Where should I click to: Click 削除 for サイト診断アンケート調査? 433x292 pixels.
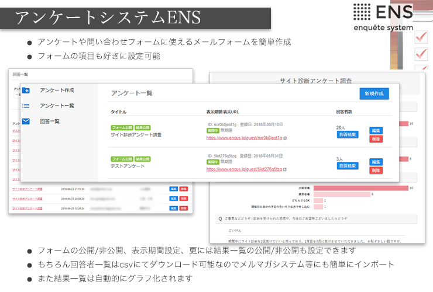click(376, 139)
